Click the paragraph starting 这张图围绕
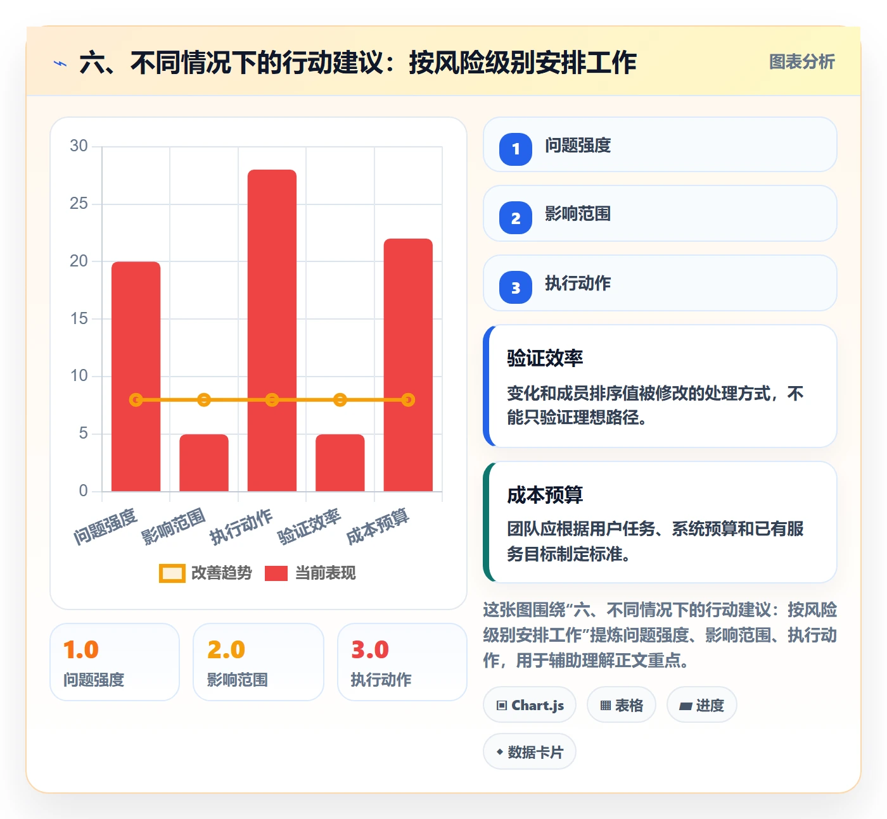 click(x=660, y=635)
